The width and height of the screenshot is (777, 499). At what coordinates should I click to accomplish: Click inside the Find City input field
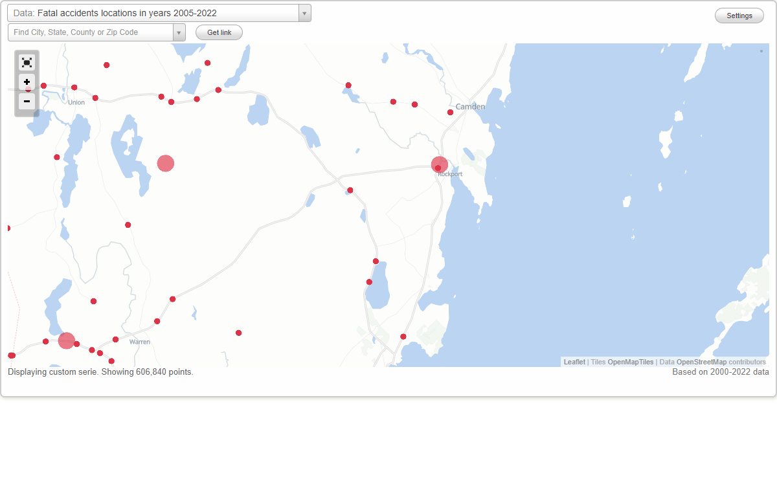pos(84,32)
